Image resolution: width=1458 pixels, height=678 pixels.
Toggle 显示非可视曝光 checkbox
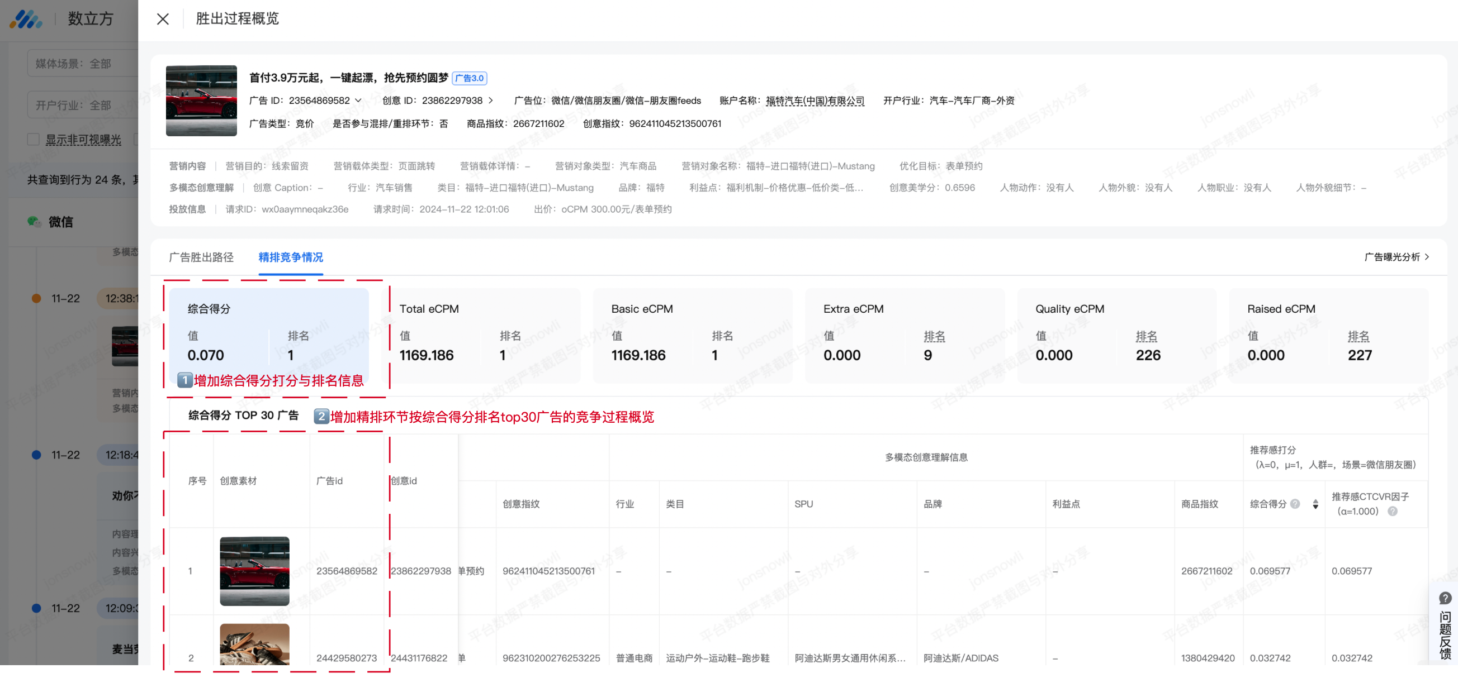coord(34,140)
